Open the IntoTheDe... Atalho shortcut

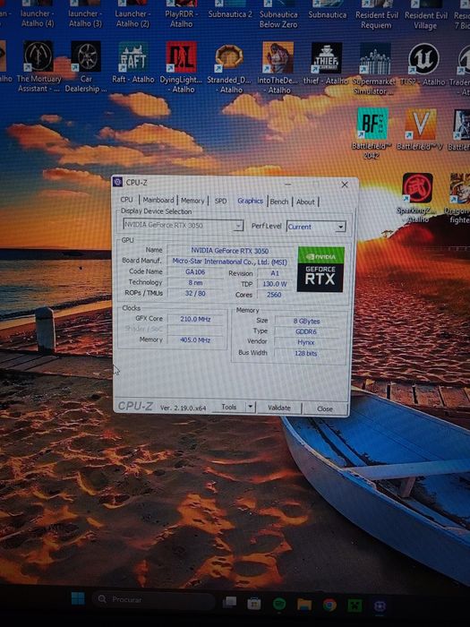[278, 68]
